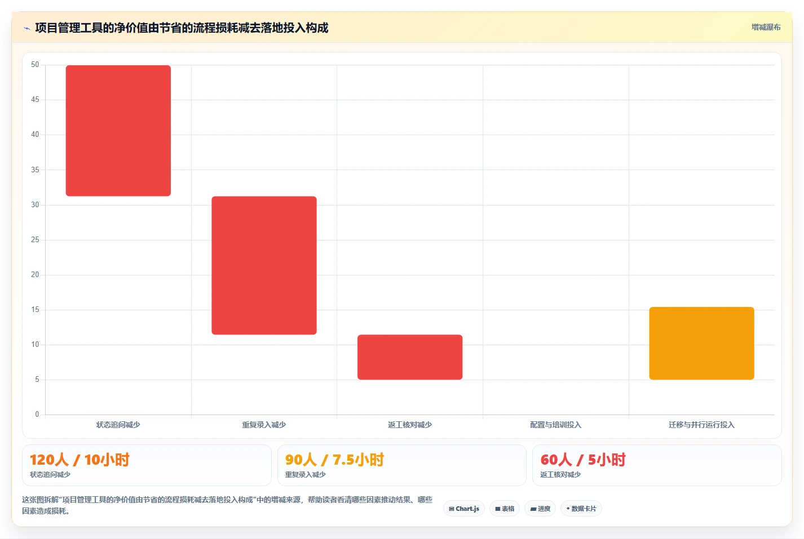Click the 增减瀑布 badge

click(766, 27)
